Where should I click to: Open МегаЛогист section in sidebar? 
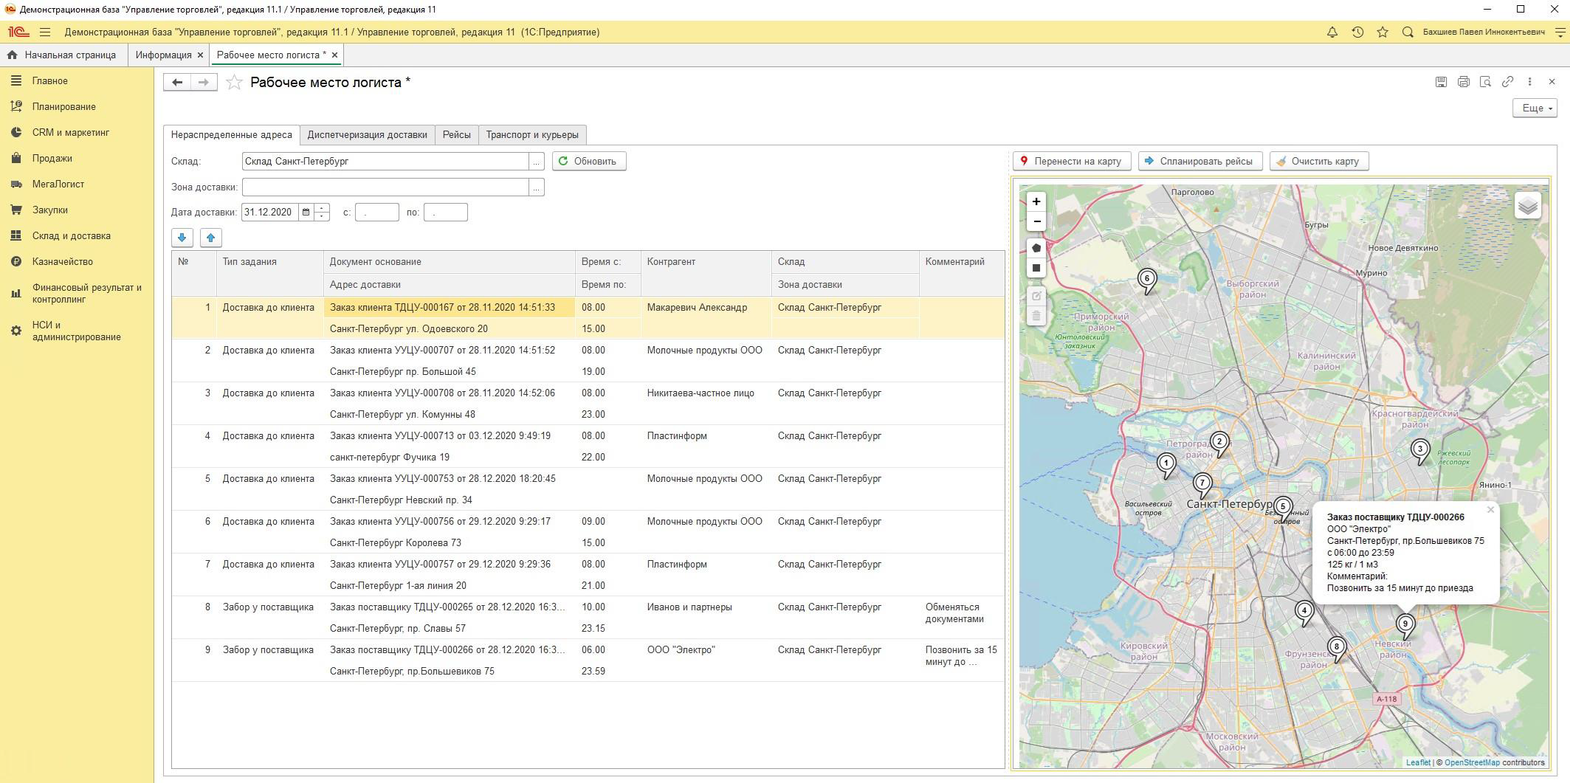coord(58,184)
